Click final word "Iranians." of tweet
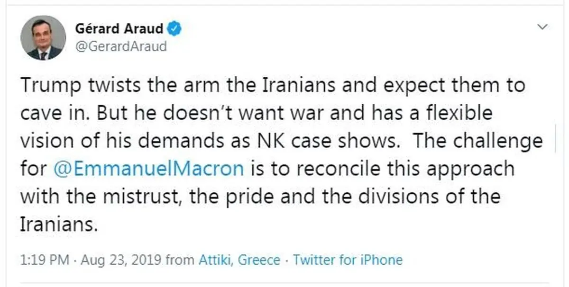This screenshot has width=569, height=287. 59,224
